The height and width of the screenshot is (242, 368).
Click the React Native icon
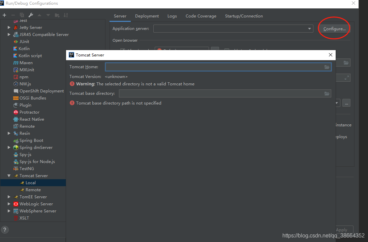point(16,119)
